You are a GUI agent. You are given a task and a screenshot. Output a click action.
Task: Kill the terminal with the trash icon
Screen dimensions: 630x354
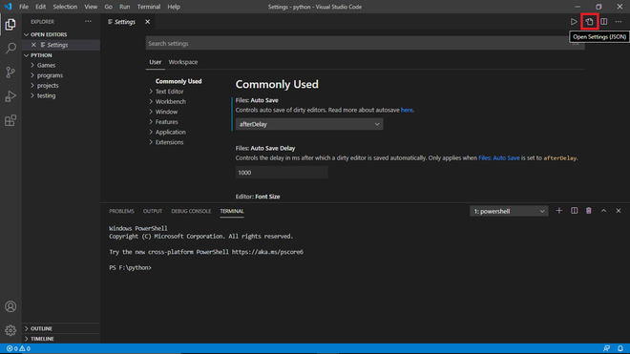point(589,211)
